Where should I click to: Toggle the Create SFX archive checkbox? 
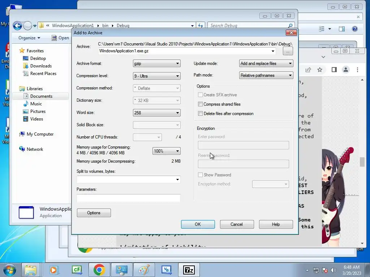click(x=200, y=95)
